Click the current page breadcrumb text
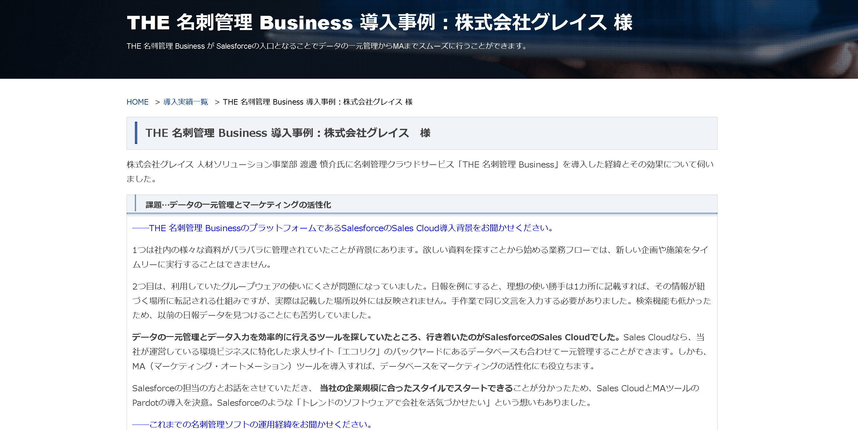The width and height of the screenshot is (858, 430). click(x=317, y=102)
